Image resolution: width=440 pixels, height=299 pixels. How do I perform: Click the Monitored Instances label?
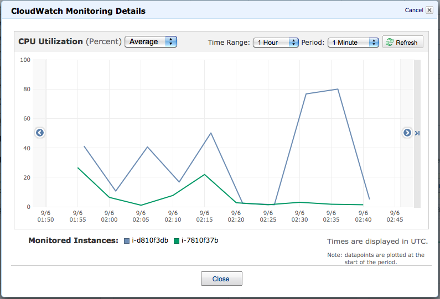pyautogui.click(x=73, y=240)
